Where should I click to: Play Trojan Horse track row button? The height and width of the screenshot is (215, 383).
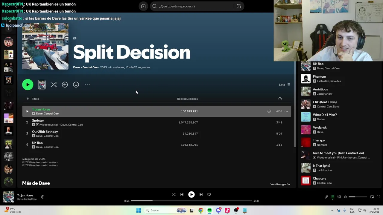27,111
